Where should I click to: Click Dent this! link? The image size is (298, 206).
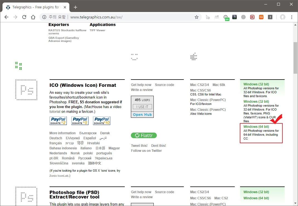point(158,146)
